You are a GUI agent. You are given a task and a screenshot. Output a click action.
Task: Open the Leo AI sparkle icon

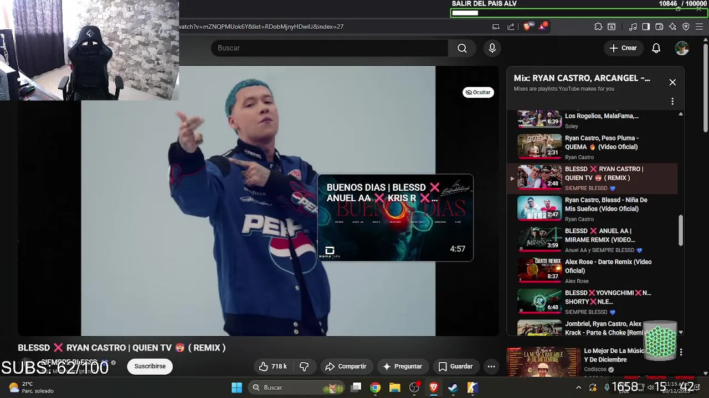coord(672,27)
